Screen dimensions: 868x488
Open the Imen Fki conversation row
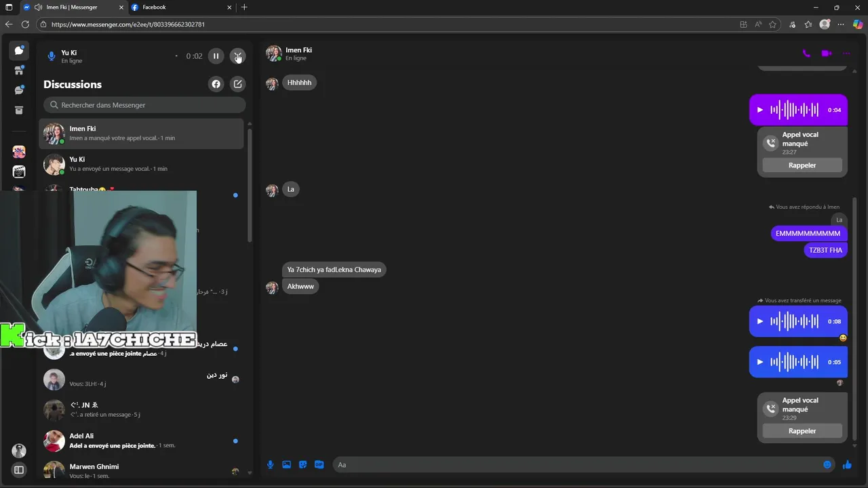pos(141,134)
